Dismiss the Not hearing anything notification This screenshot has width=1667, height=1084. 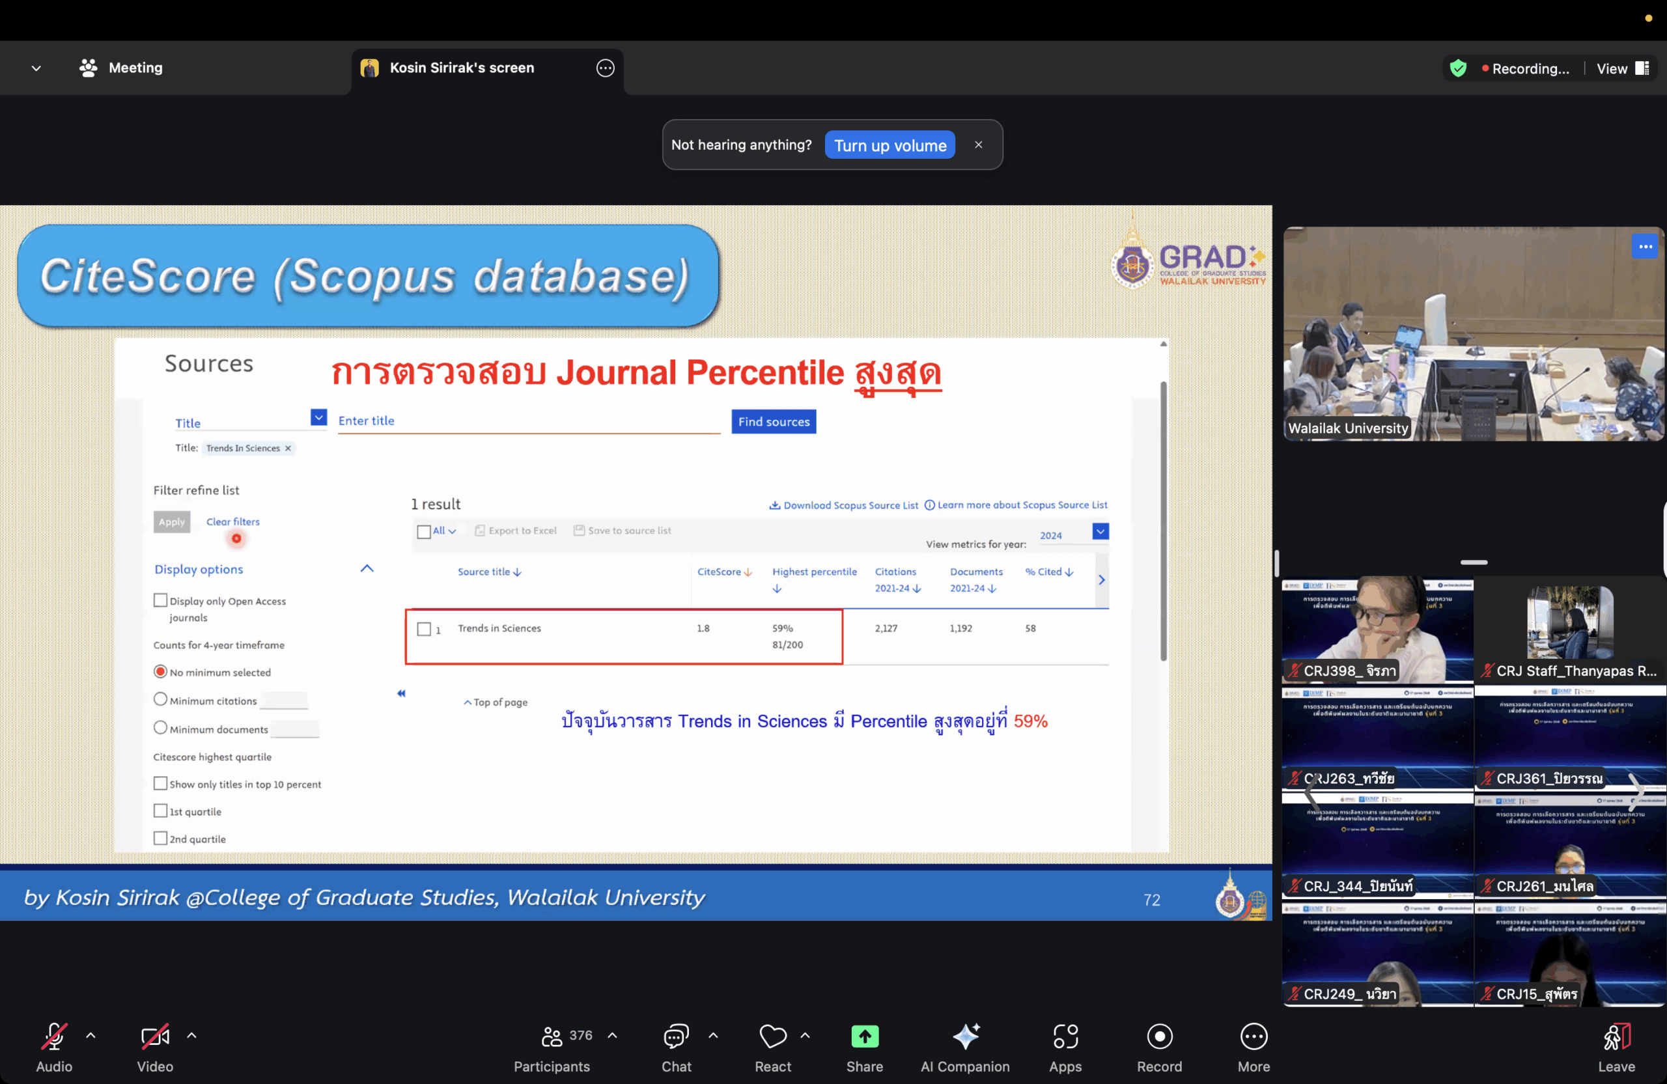click(x=979, y=145)
